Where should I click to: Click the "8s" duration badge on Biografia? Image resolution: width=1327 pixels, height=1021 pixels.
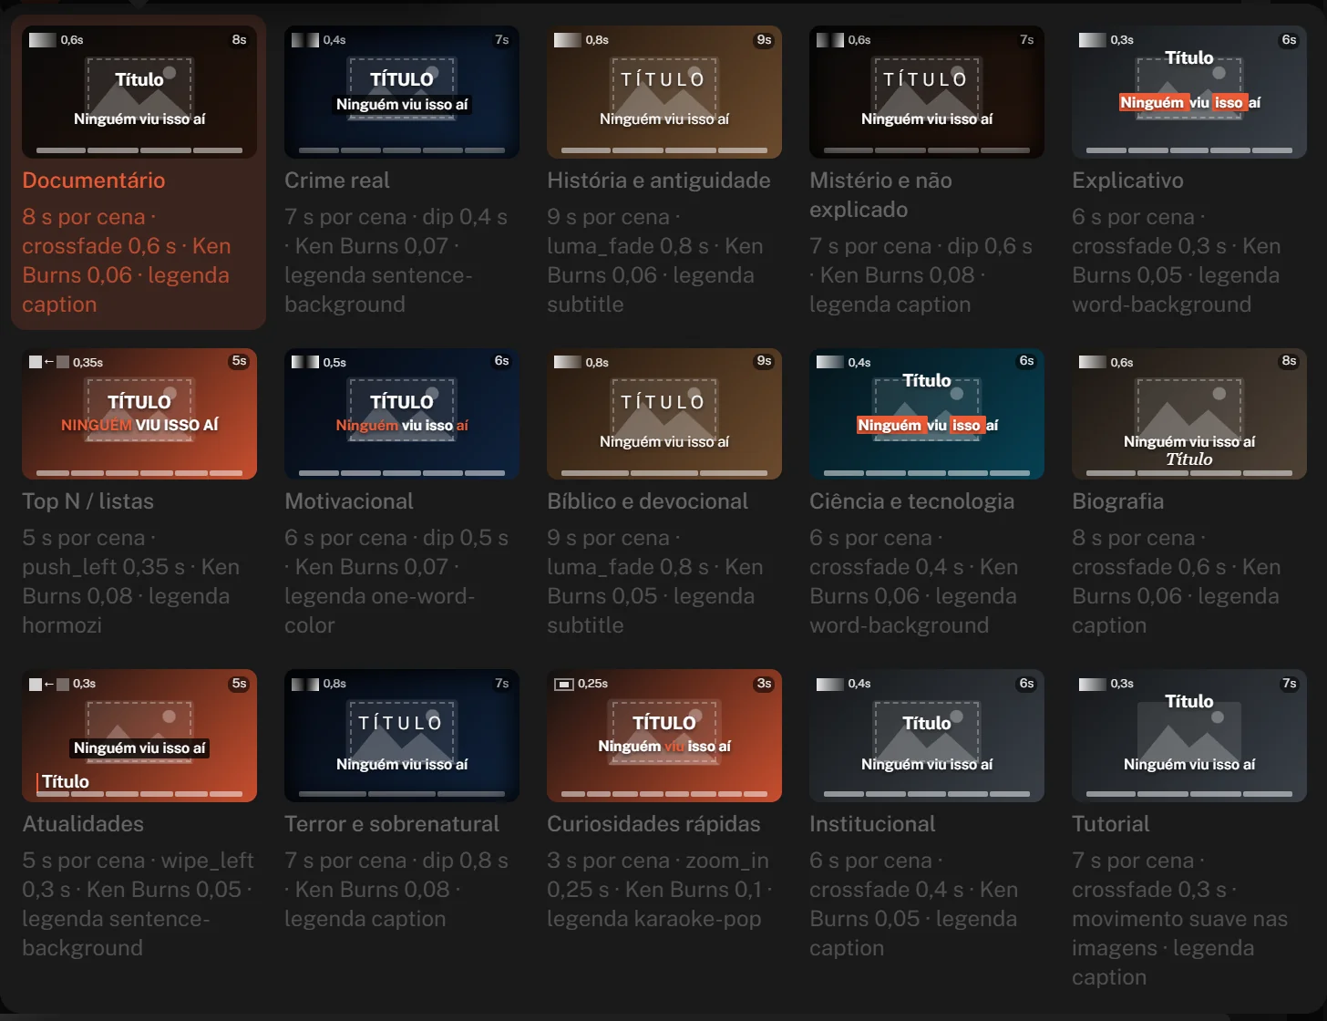pyautogui.click(x=1289, y=361)
